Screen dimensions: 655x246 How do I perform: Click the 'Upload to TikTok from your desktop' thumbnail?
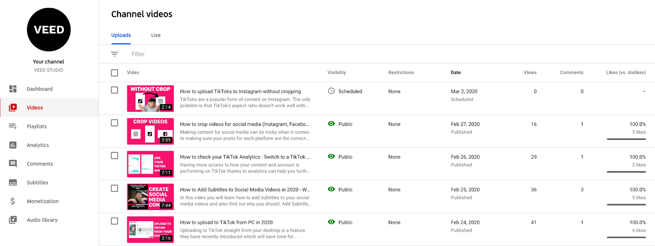click(150, 229)
